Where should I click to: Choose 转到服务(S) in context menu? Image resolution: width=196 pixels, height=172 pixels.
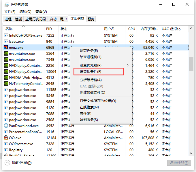101,120
